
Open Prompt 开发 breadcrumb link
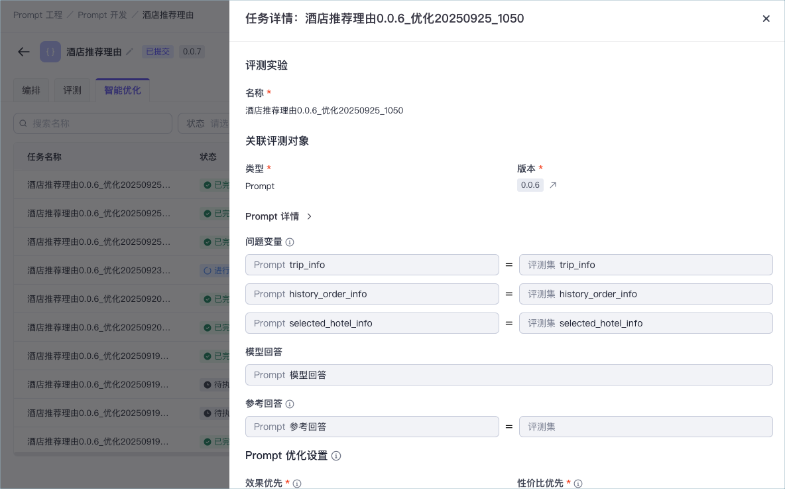tap(102, 15)
